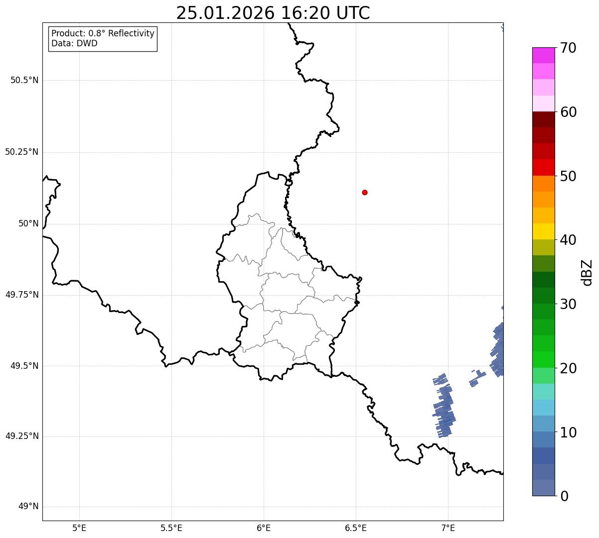Click the colorbar 50 tick label
Viewport: 599px width, 538px height.
[x=568, y=177]
